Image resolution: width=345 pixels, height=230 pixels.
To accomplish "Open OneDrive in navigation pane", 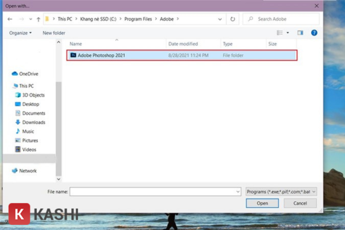I will click(x=28, y=74).
